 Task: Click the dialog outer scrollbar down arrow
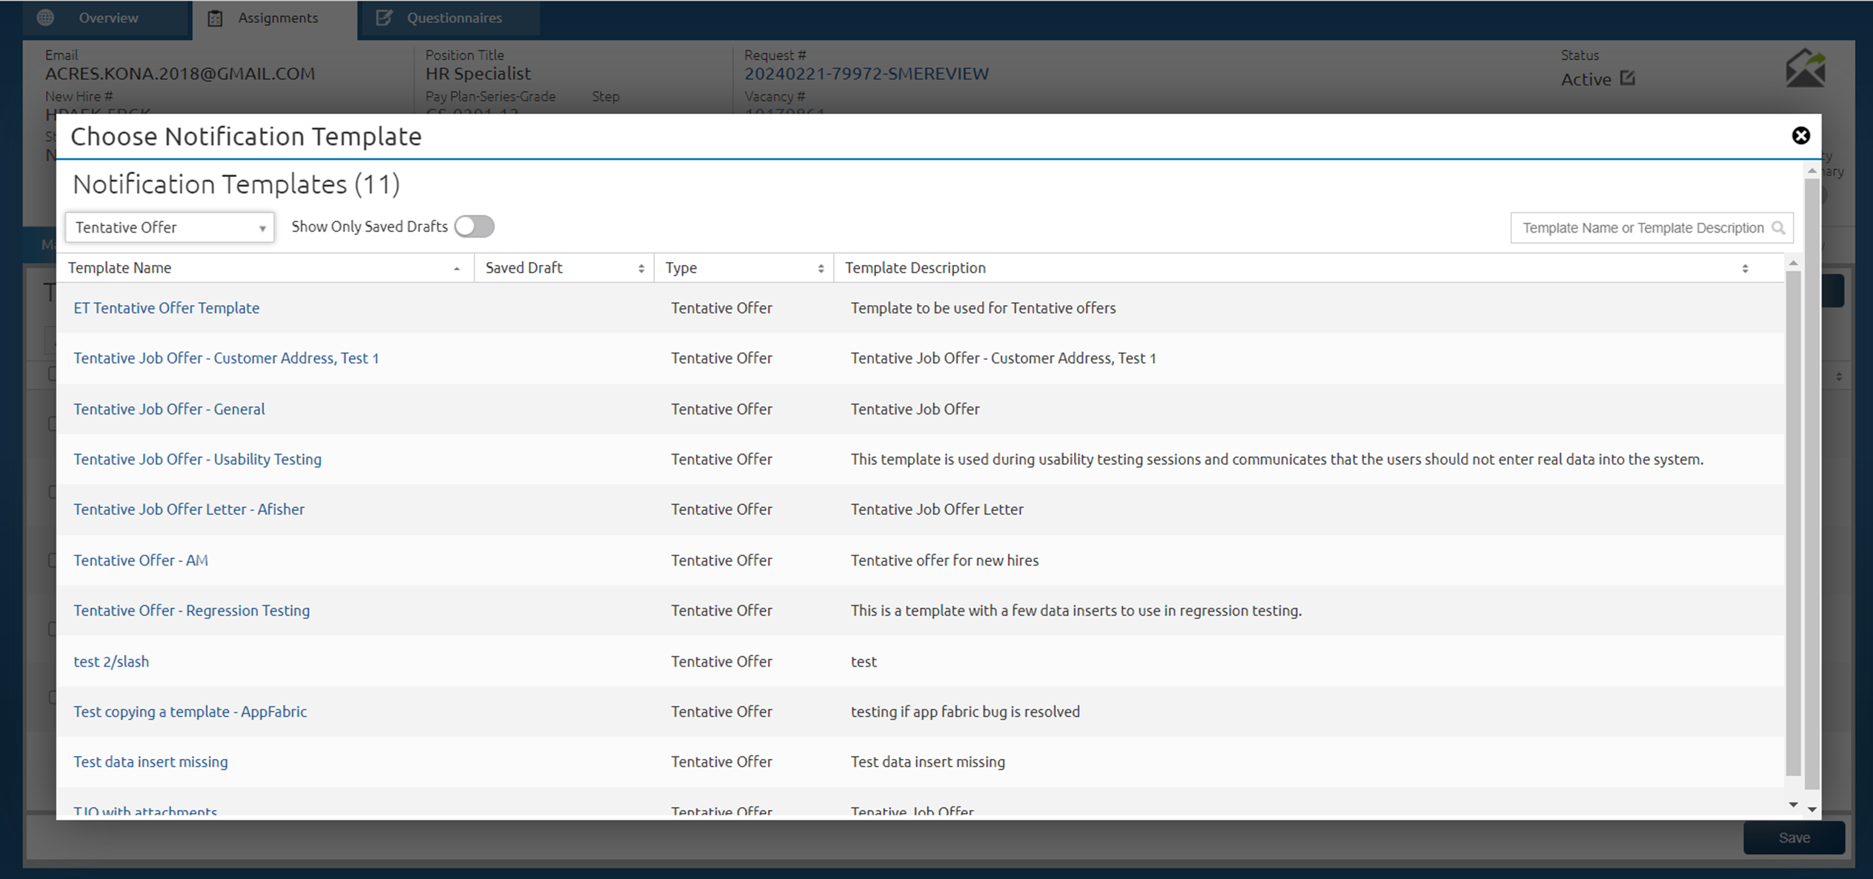1811,809
